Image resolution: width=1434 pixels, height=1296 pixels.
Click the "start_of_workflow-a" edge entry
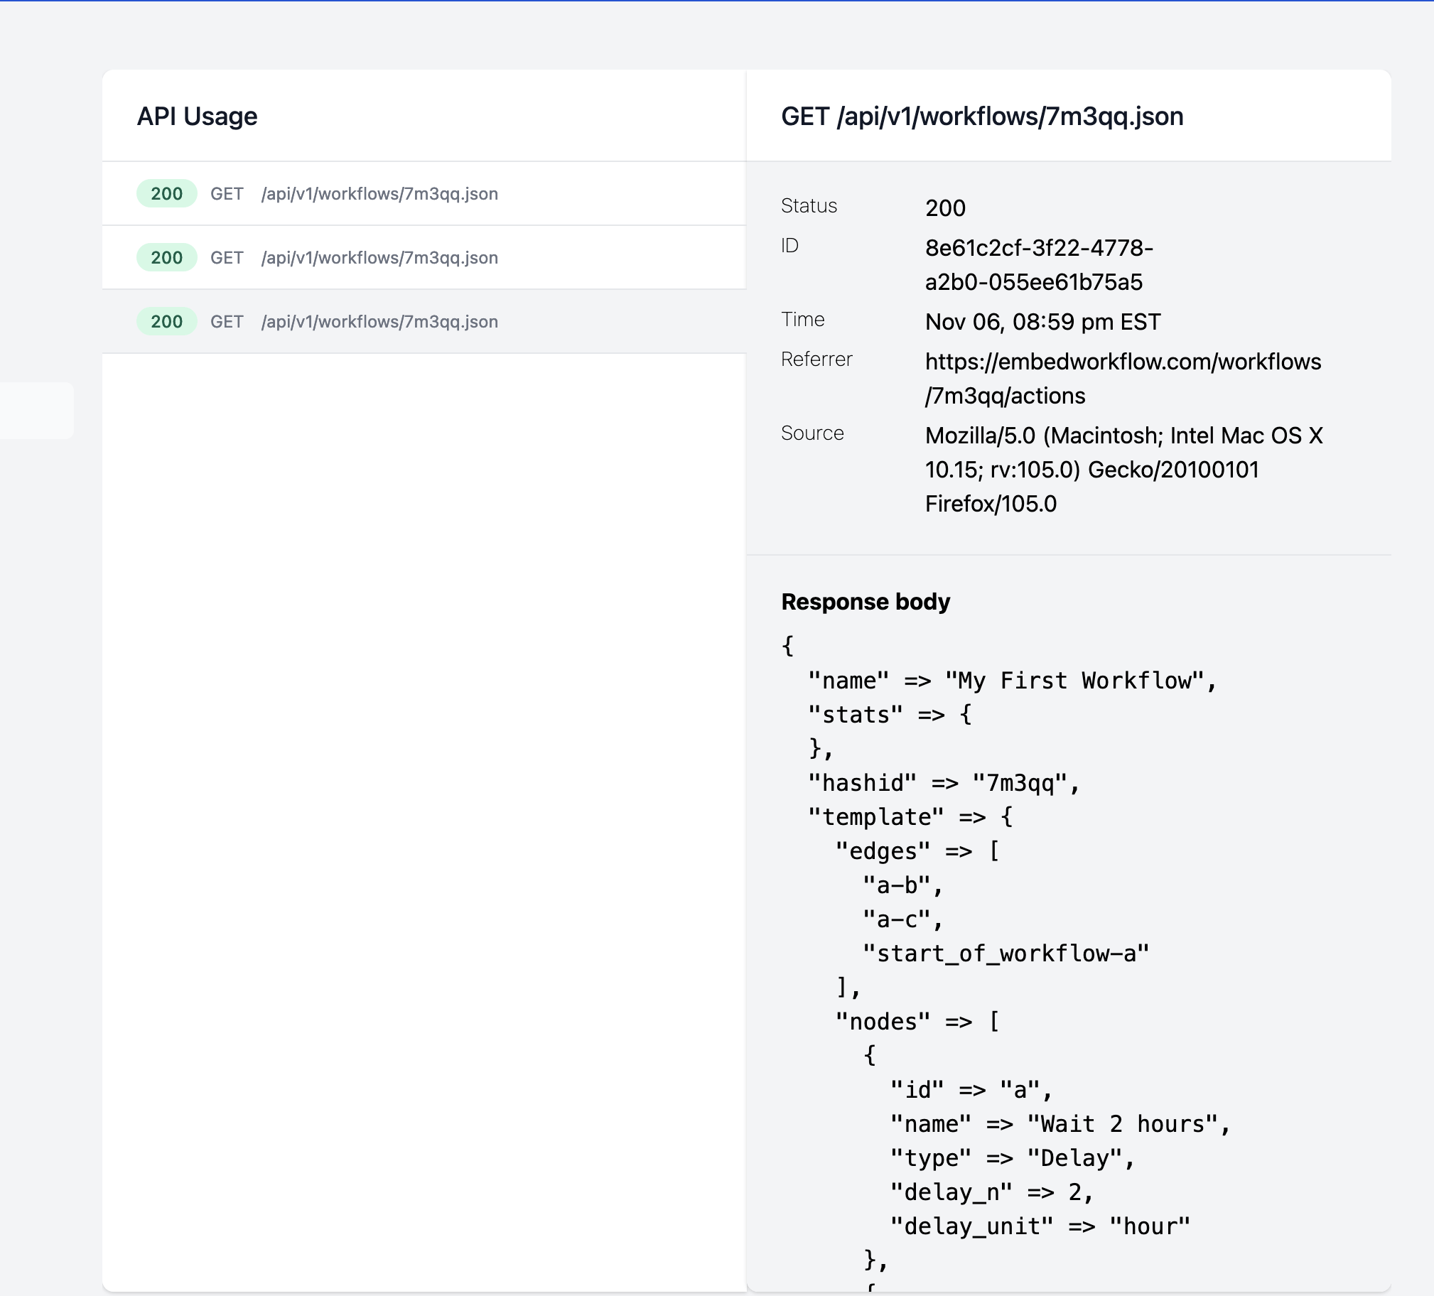point(1004,953)
